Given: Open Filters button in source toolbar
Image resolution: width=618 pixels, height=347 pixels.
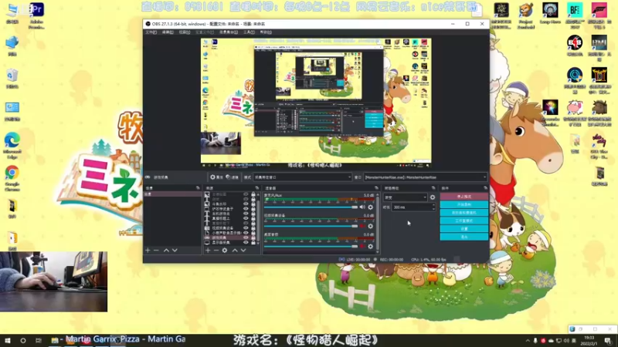Looking at the screenshot, I should [233, 177].
